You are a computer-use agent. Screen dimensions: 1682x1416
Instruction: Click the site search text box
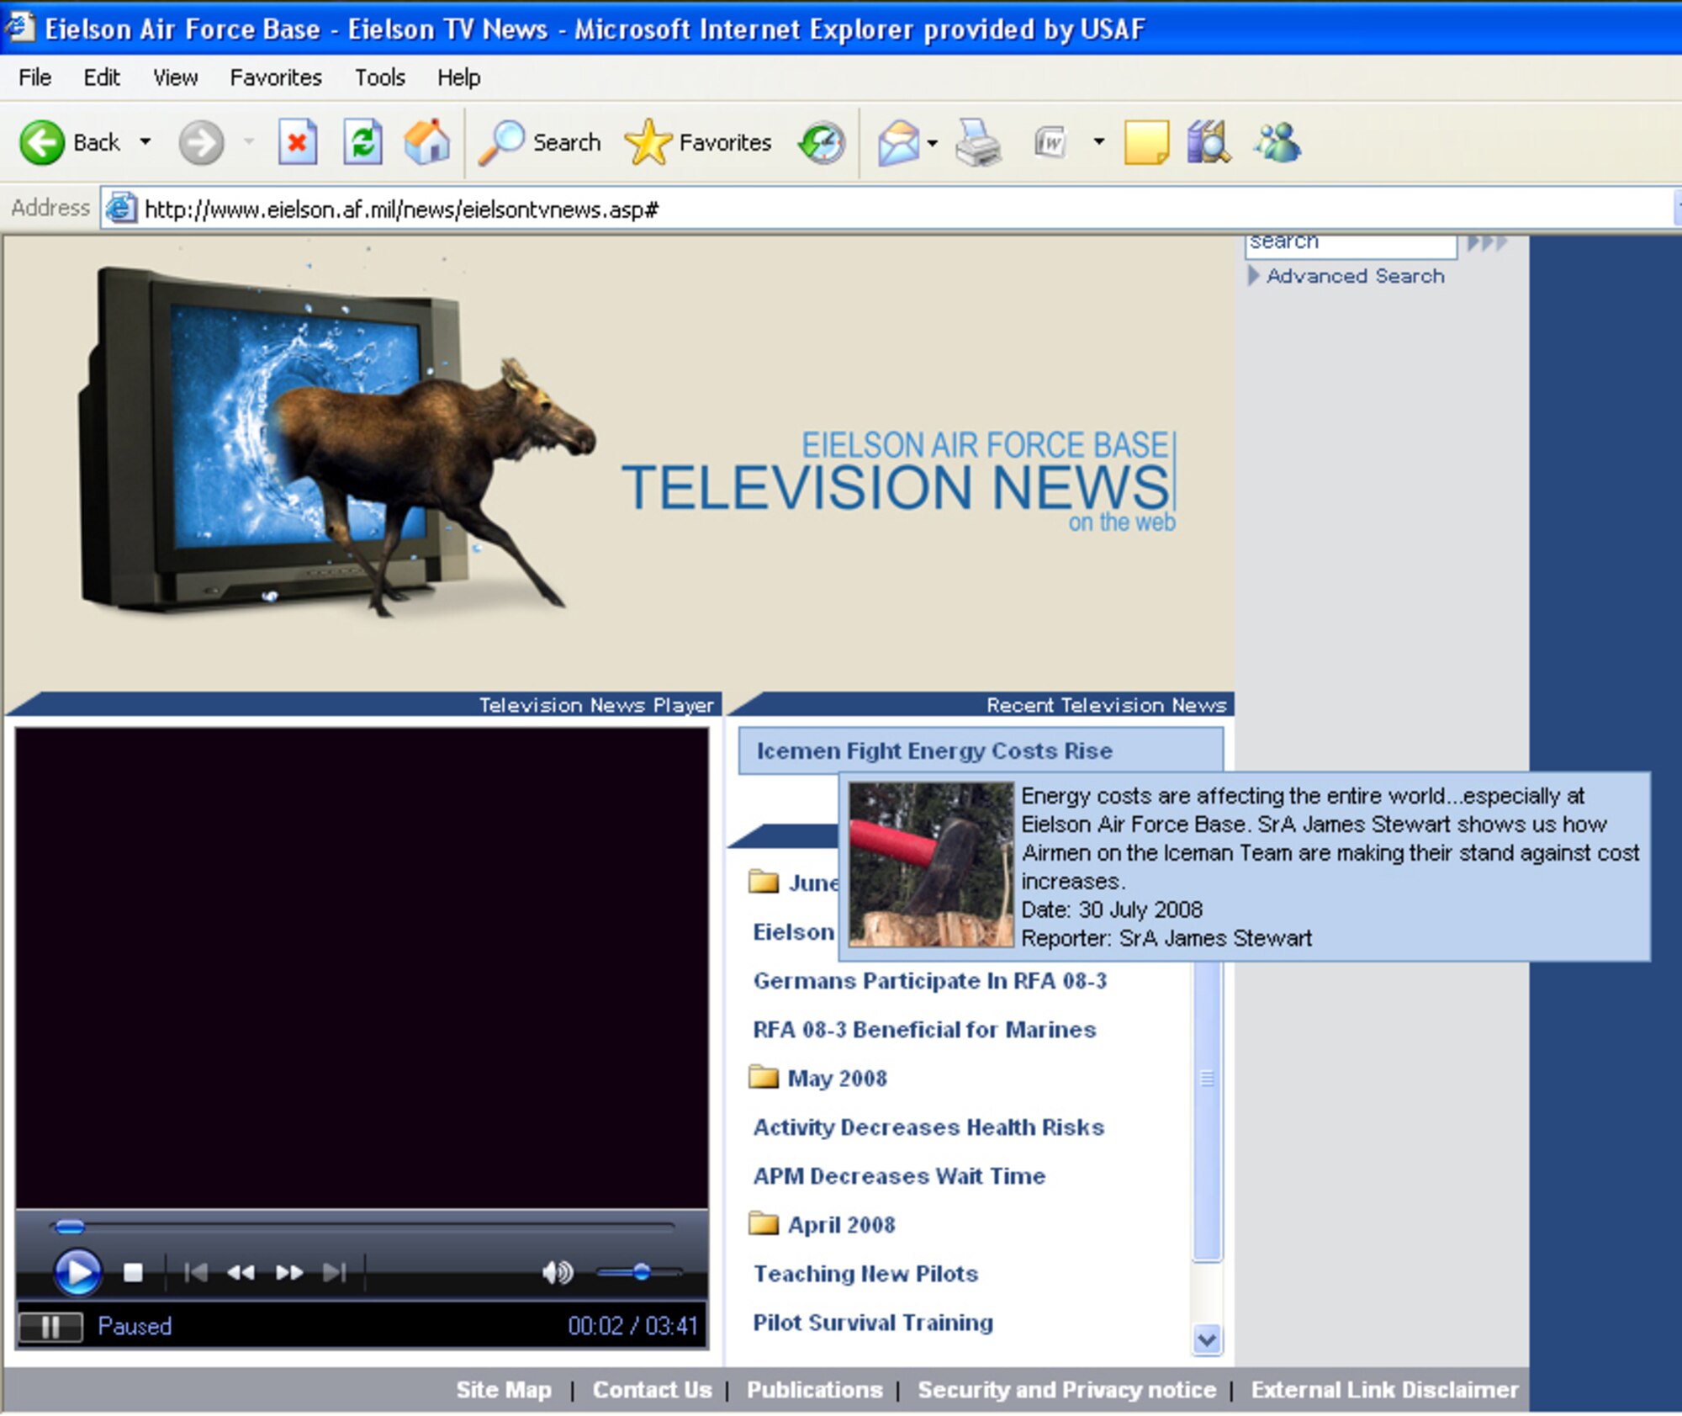[1351, 245]
